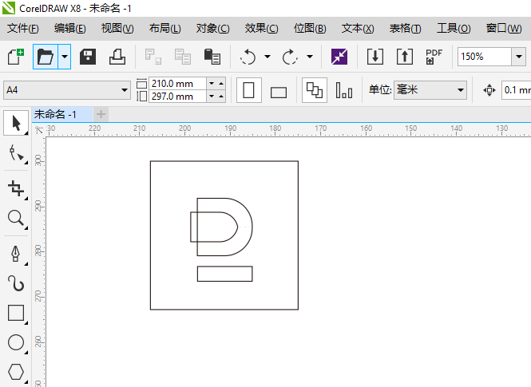Open the 编辑(E) menu

pos(70,29)
